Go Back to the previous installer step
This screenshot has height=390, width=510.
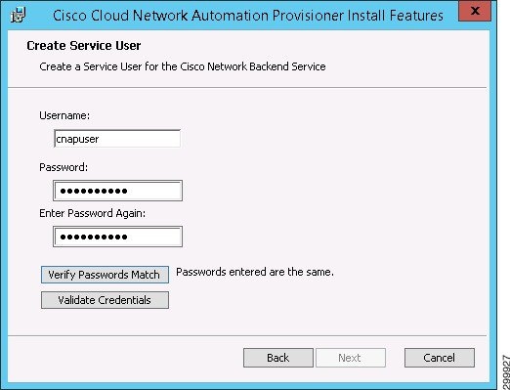click(278, 358)
